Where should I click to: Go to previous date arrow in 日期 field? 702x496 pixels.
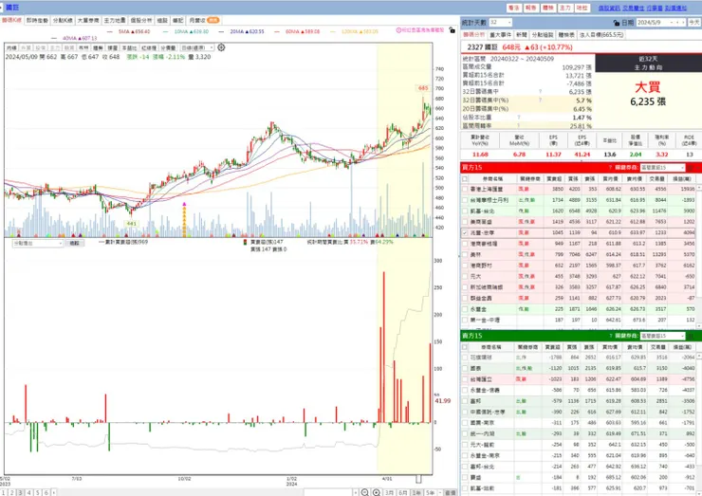coord(678,23)
